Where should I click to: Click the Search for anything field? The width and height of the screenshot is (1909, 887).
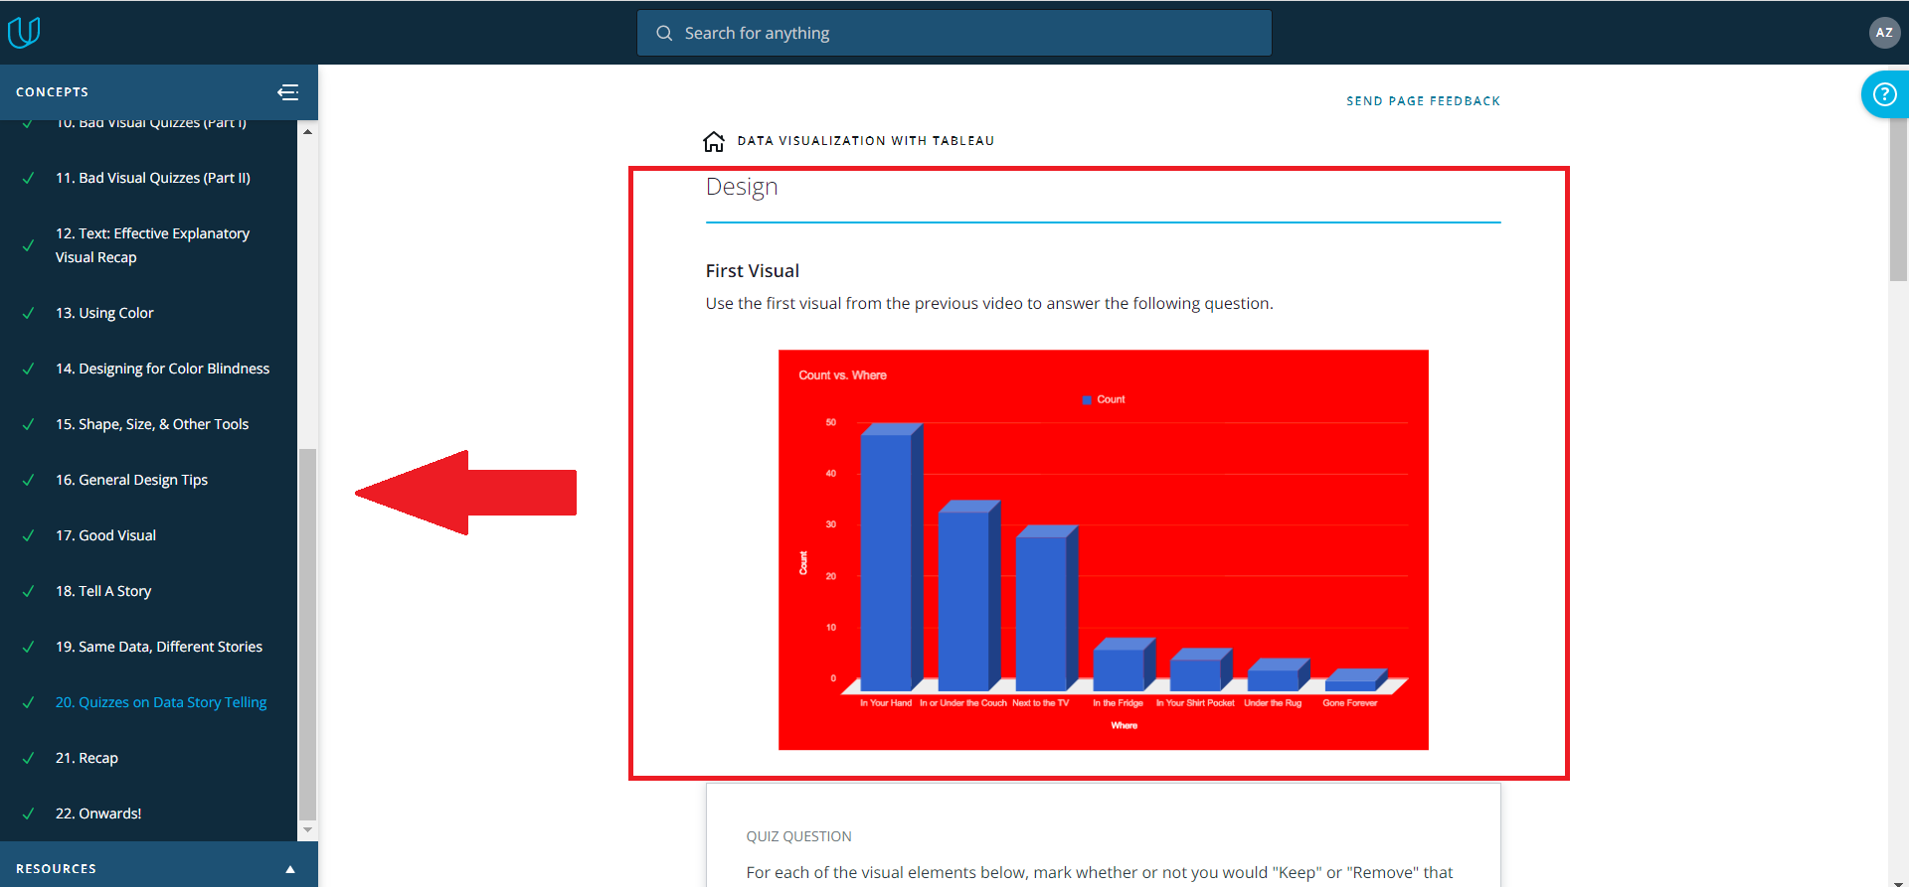954,33
